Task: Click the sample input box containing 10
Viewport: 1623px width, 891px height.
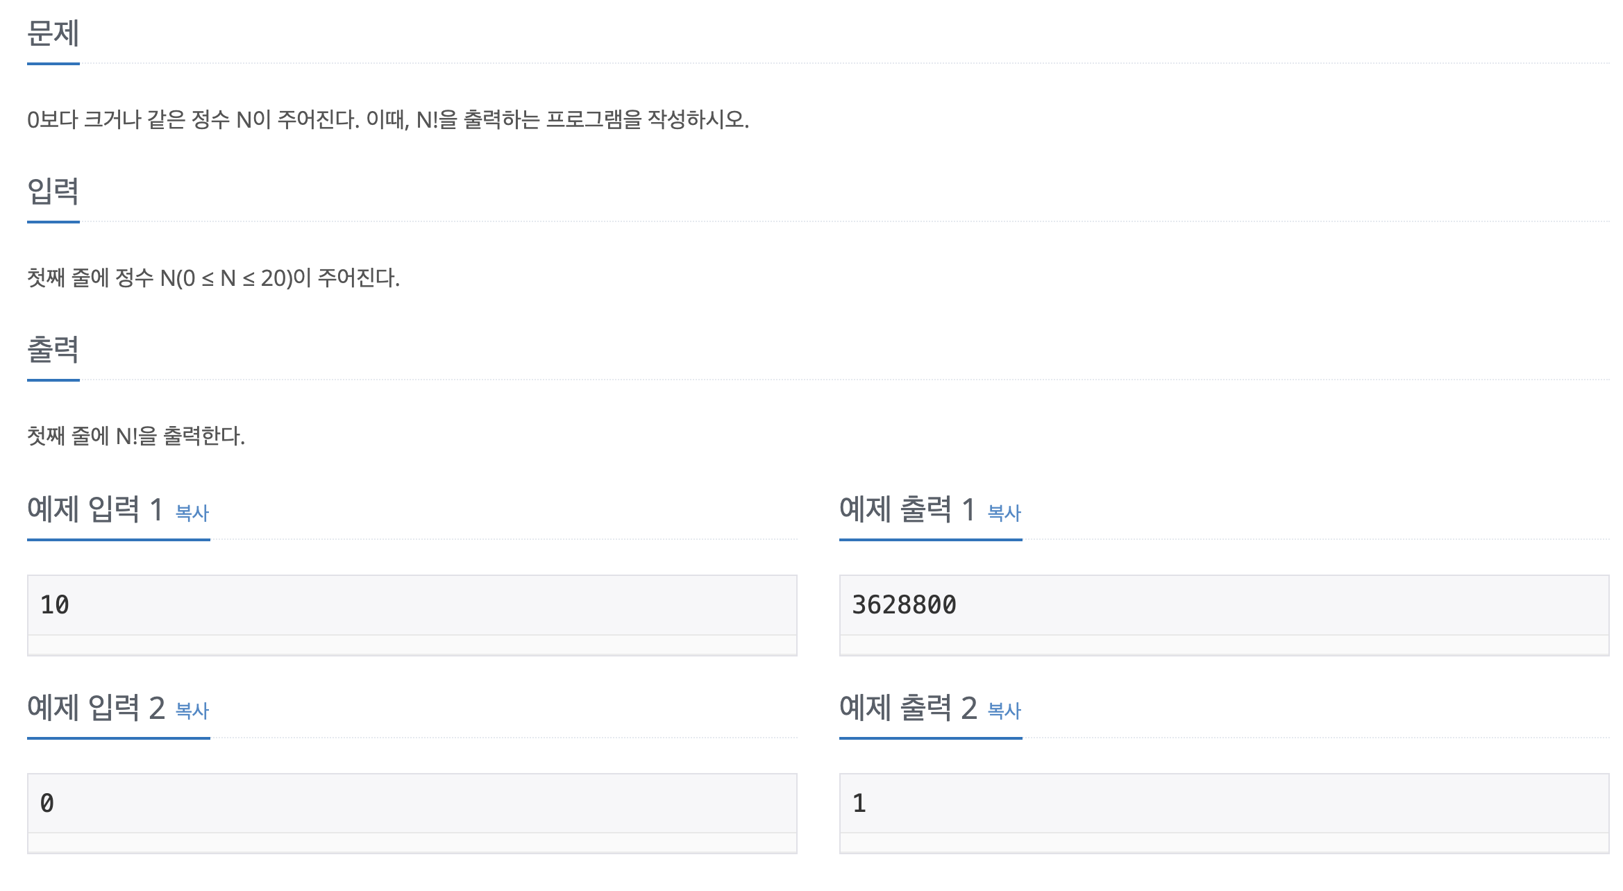Action: 412,605
